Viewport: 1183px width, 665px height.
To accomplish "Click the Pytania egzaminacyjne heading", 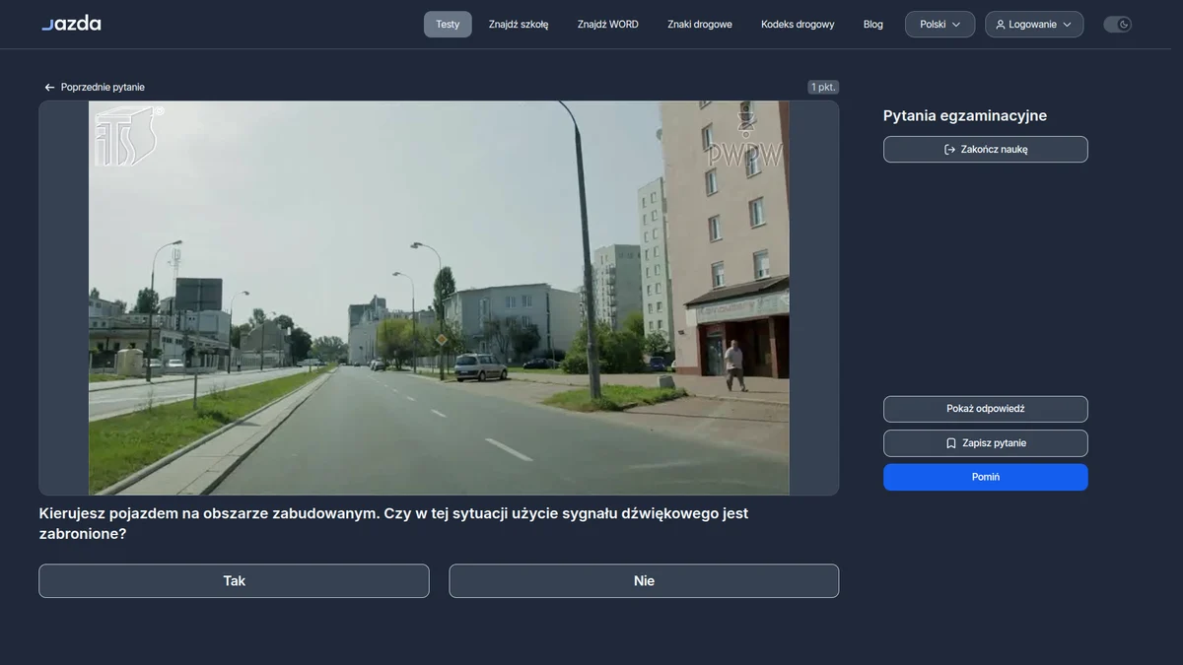I will click(965, 116).
